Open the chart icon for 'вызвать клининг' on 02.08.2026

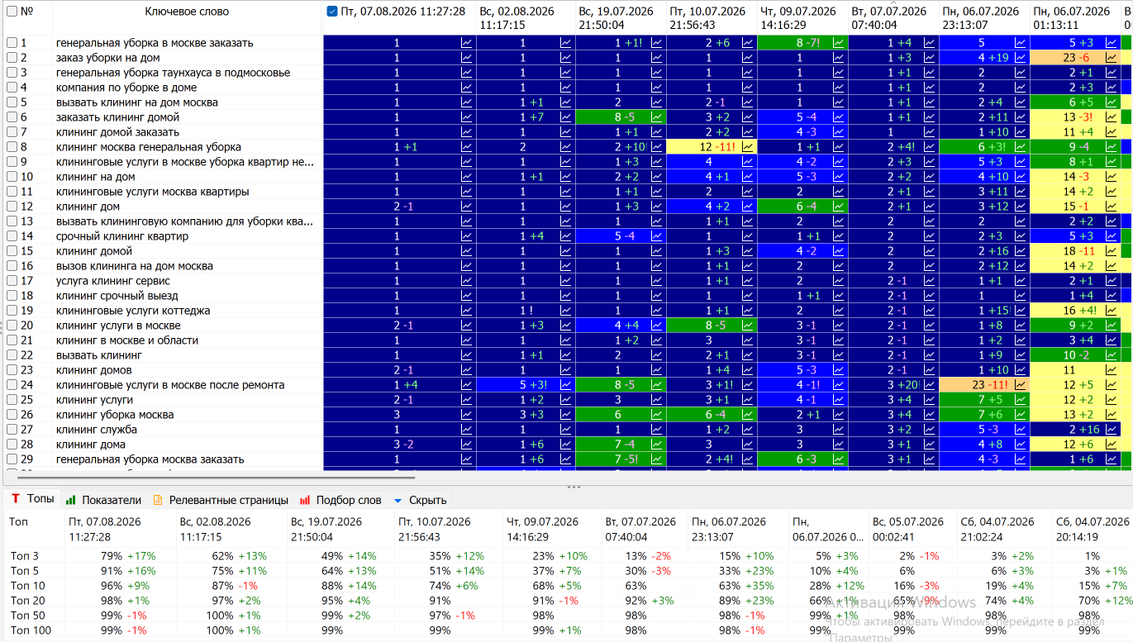click(566, 355)
